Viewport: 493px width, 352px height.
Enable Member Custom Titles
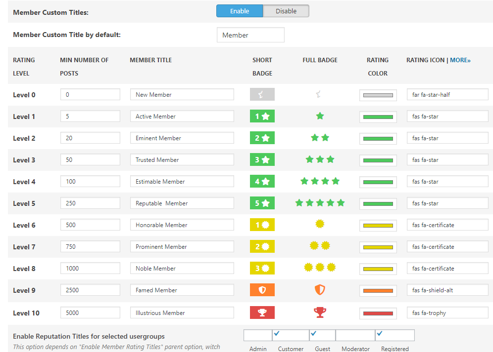[x=240, y=11]
